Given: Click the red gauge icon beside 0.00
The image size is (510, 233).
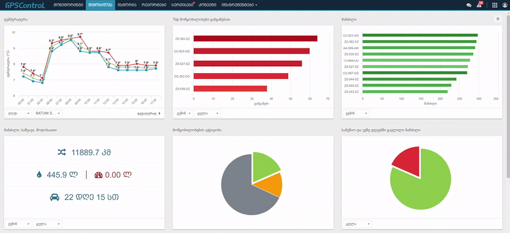Looking at the screenshot, I should pos(99,175).
